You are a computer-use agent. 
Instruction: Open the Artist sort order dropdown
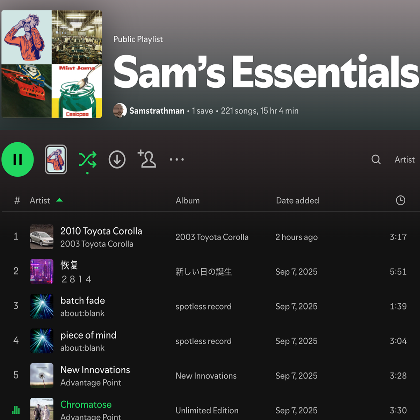pyautogui.click(x=405, y=159)
